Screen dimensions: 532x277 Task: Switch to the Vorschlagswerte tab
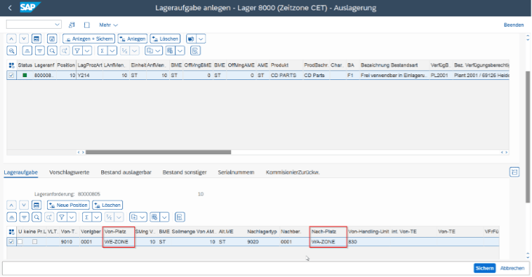[69, 173]
